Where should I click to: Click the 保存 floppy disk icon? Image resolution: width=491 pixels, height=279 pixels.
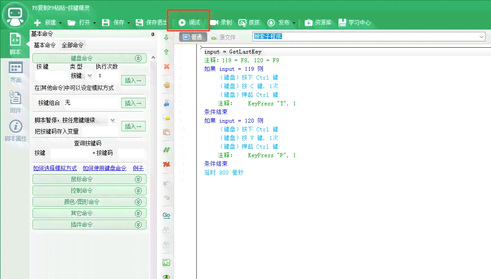[x=106, y=23]
